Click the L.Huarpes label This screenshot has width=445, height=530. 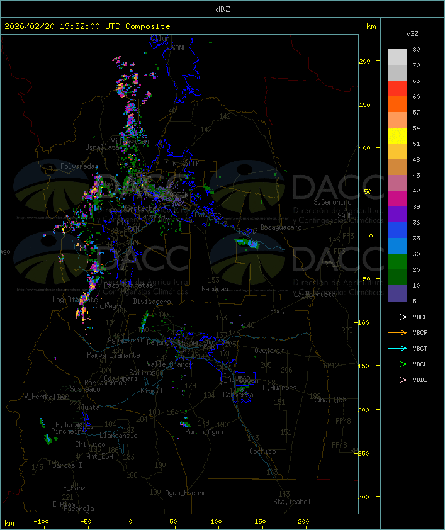279,388
